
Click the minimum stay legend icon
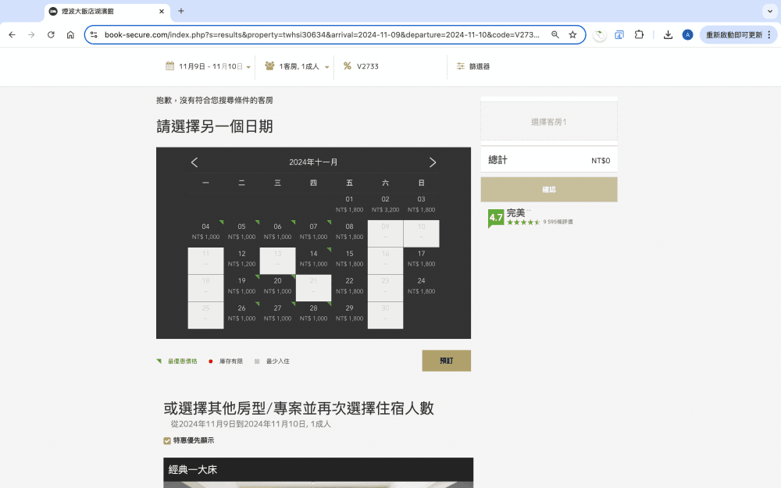(x=257, y=361)
